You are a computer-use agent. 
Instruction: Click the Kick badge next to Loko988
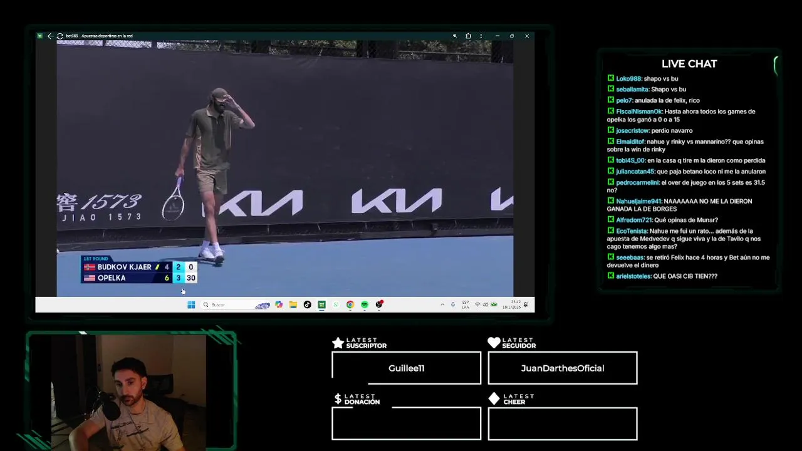(610, 78)
